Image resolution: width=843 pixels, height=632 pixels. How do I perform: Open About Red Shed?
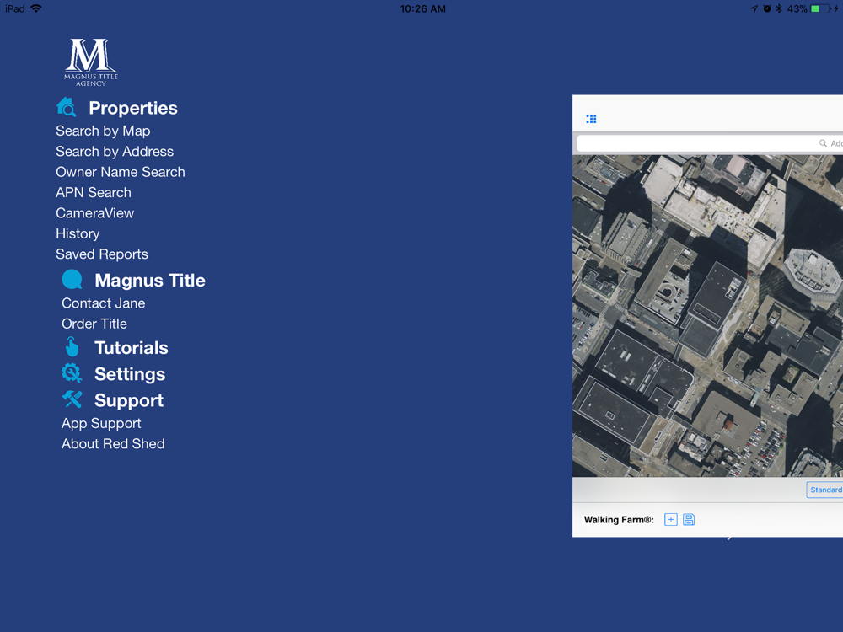113,443
